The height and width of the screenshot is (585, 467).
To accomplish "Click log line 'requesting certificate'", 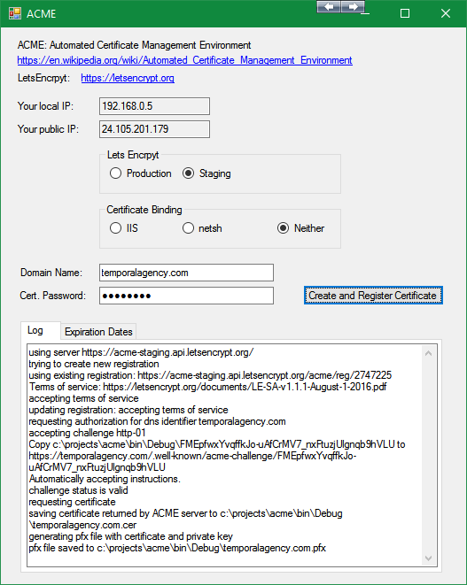I will tap(72, 502).
